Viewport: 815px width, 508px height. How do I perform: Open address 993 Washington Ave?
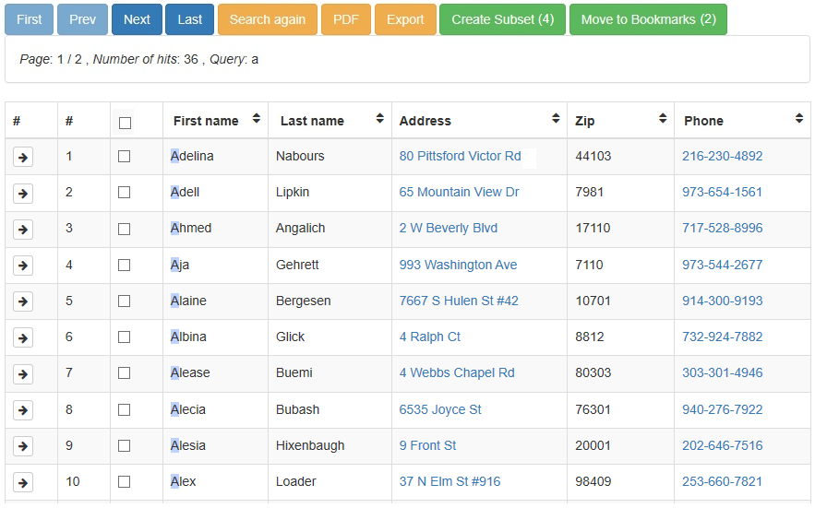pyautogui.click(x=458, y=265)
